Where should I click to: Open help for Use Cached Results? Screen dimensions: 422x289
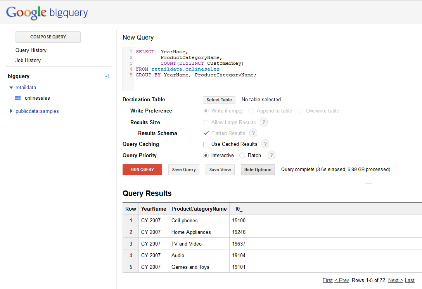tap(265, 144)
